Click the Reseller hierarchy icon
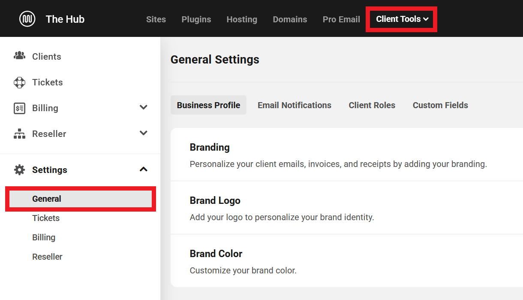 click(x=19, y=134)
